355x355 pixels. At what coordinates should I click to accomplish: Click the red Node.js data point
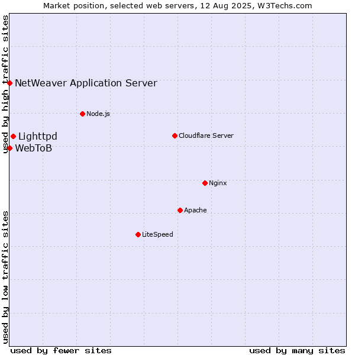coord(83,114)
